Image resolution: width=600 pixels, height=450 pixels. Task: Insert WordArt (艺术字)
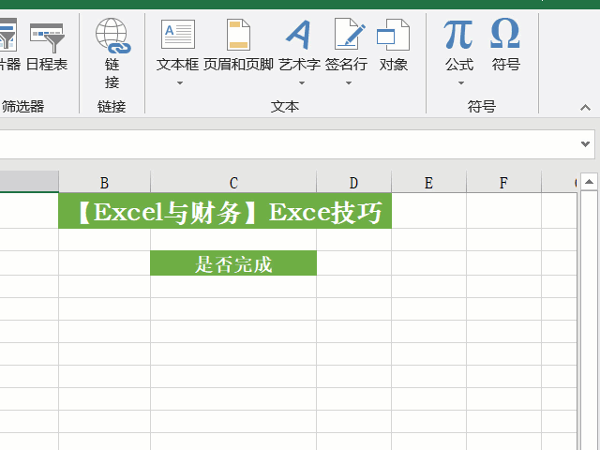coord(300,45)
